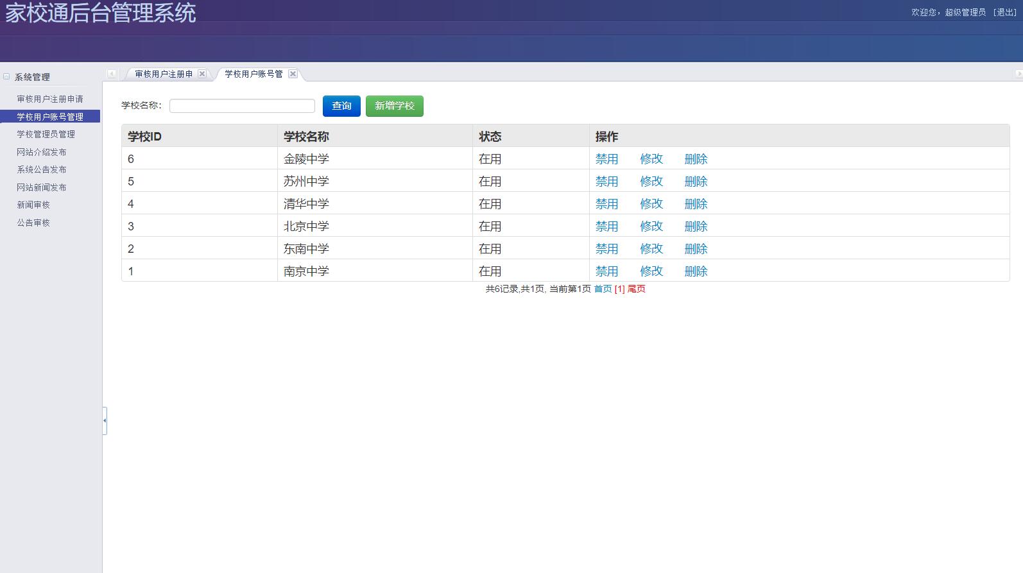Close the 学校用户账号管 tab

click(293, 74)
